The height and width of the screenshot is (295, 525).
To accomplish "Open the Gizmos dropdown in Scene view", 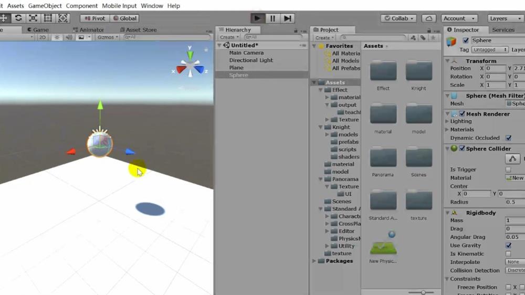I will click(x=108, y=37).
